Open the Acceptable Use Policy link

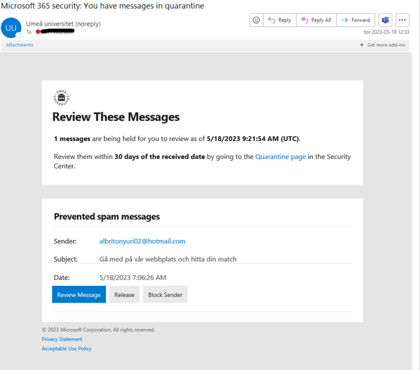click(x=67, y=348)
